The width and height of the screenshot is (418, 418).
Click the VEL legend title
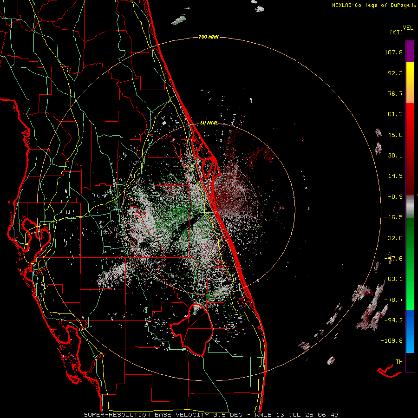408,28
